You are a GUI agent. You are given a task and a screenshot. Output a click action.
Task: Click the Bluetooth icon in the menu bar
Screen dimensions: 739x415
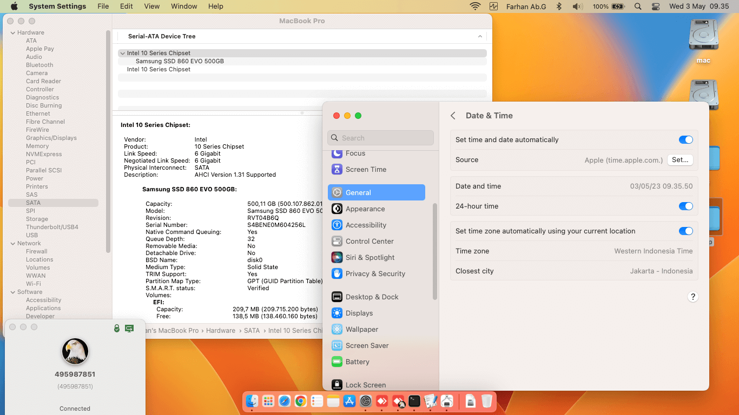(560, 6)
